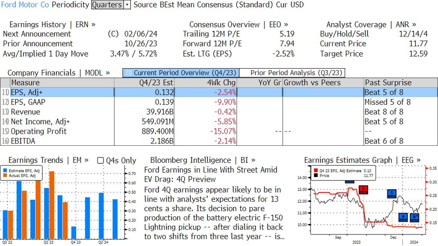This screenshot has width=438, height=246.
Task: Click the blue N+ event marker on graph
Action: [414, 217]
